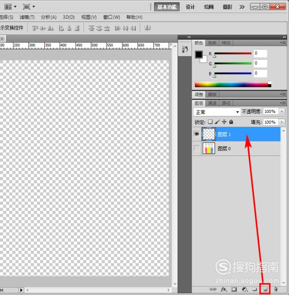289x295 pixels.
Task: Open the History panel icon
Action: (185, 50)
